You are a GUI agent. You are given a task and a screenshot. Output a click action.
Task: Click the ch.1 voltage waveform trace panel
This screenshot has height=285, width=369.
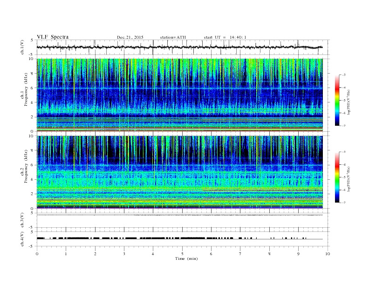pyautogui.click(x=183, y=47)
